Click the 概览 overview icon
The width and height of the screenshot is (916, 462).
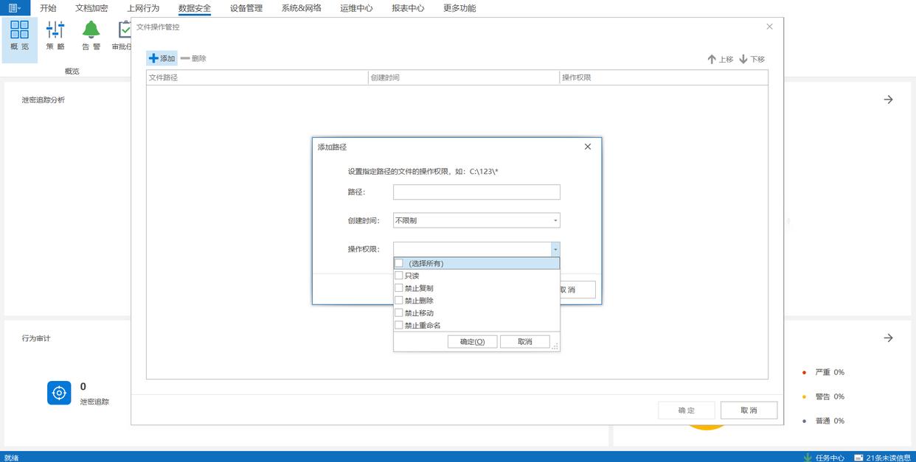click(20, 30)
